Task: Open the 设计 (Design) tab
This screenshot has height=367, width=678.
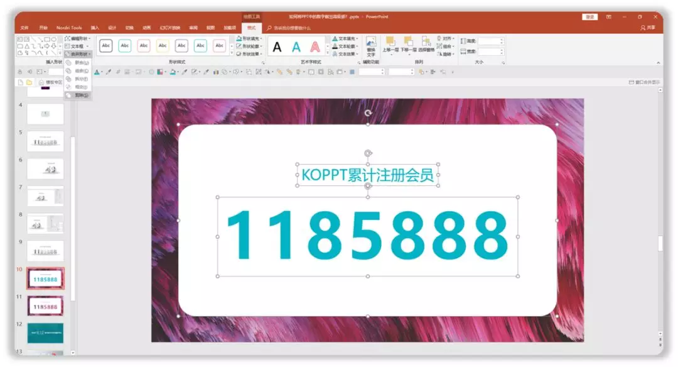Action: coord(112,28)
